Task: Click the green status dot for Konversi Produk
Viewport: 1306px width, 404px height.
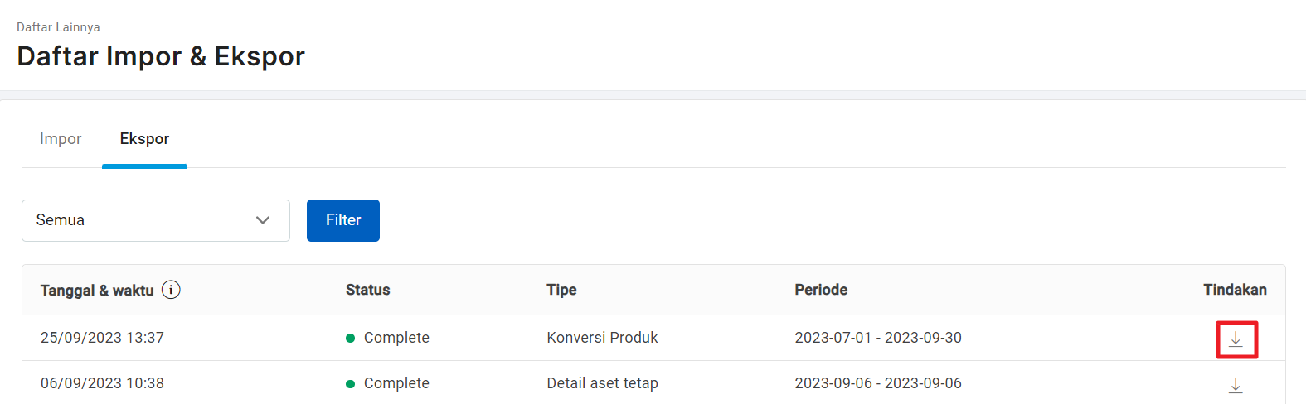Action: pos(350,338)
